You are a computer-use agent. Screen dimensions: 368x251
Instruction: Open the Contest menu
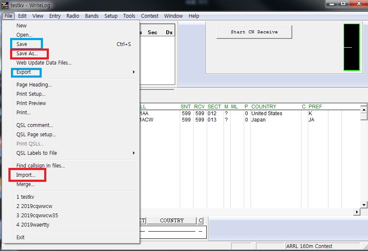tap(149, 16)
